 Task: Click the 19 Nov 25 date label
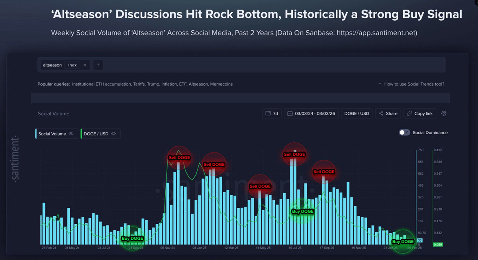point(358,248)
